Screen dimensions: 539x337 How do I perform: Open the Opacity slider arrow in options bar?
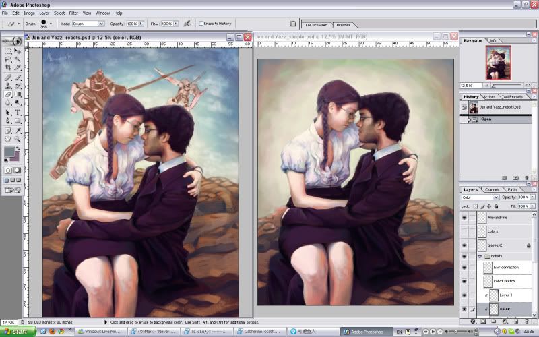(141, 24)
